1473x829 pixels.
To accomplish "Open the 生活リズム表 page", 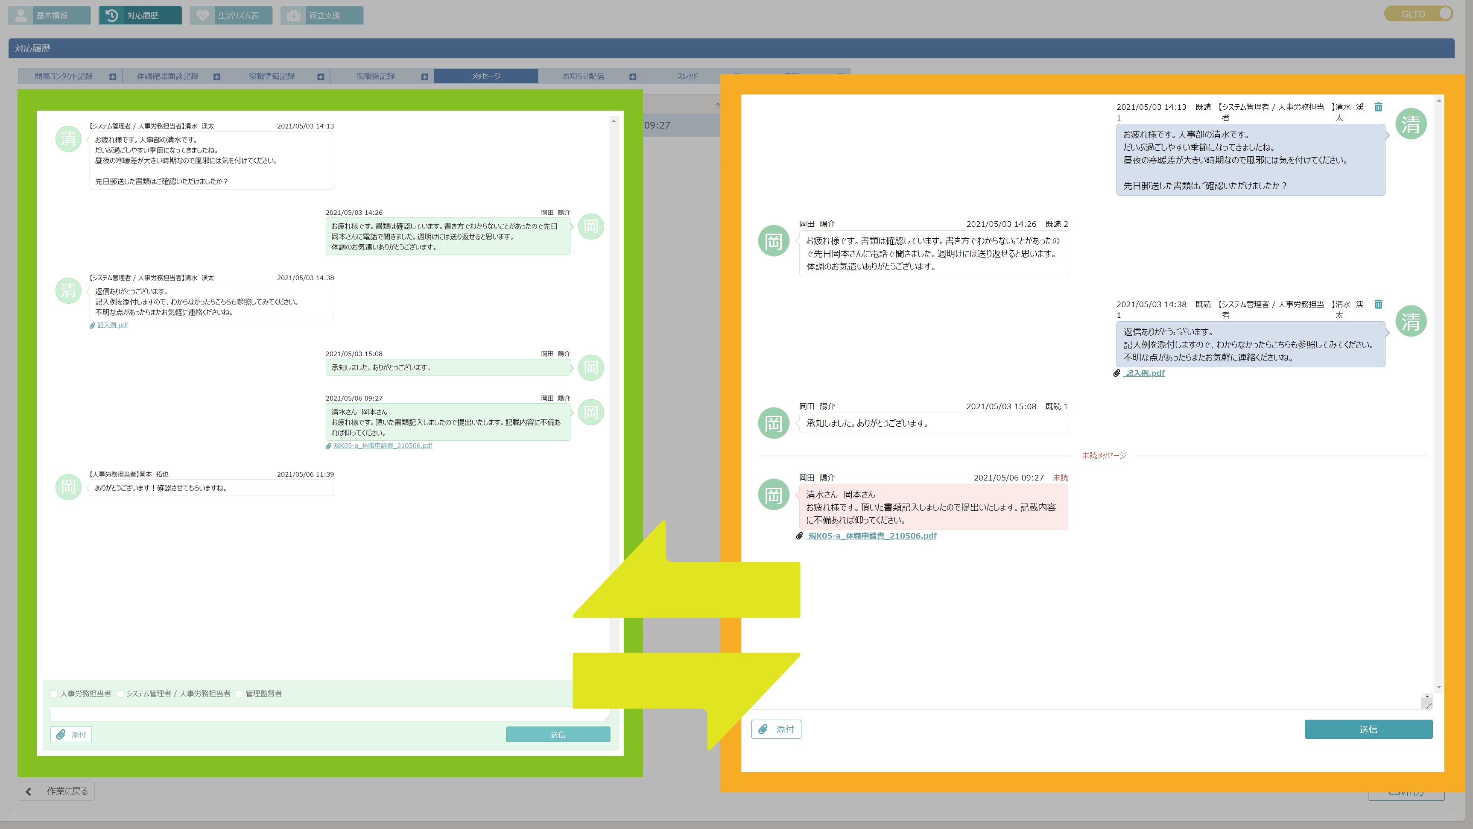I will tap(231, 15).
